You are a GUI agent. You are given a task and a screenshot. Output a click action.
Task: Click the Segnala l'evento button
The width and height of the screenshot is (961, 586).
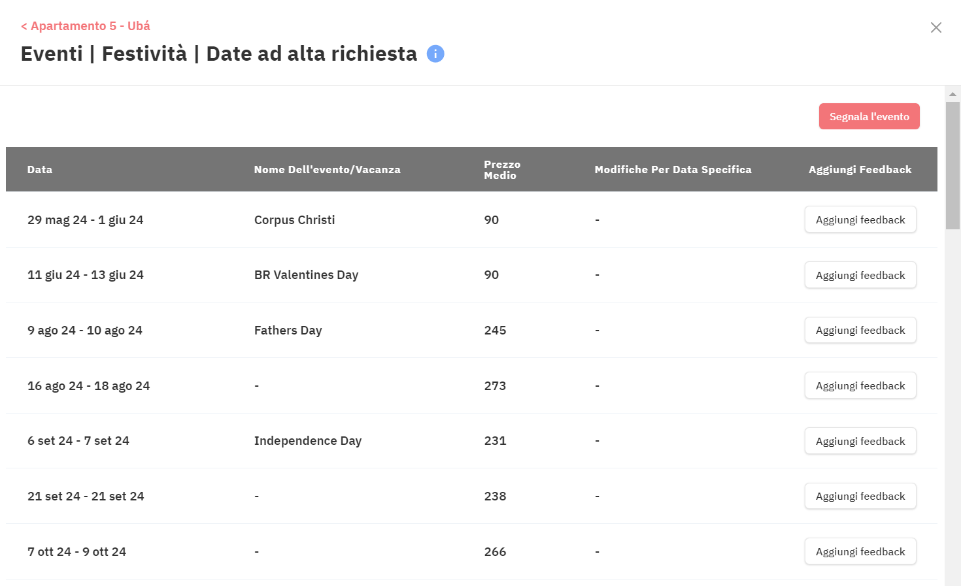click(869, 116)
